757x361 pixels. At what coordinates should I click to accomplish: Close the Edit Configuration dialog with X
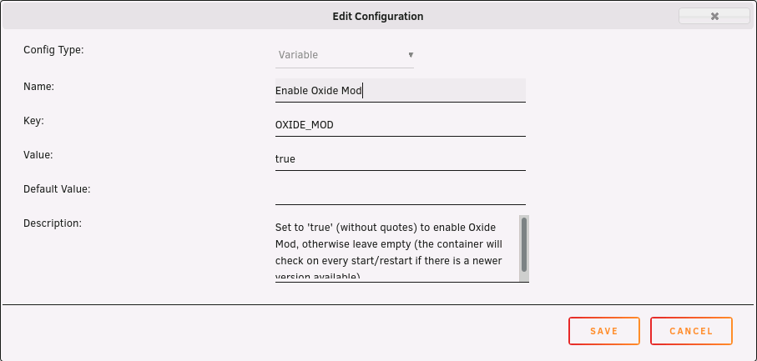pyautogui.click(x=715, y=17)
